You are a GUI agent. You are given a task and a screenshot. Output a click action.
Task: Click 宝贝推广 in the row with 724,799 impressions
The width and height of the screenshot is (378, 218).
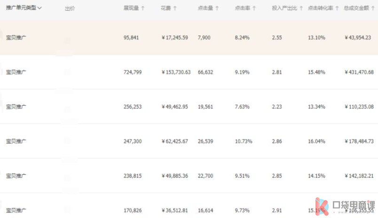(x=16, y=72)
